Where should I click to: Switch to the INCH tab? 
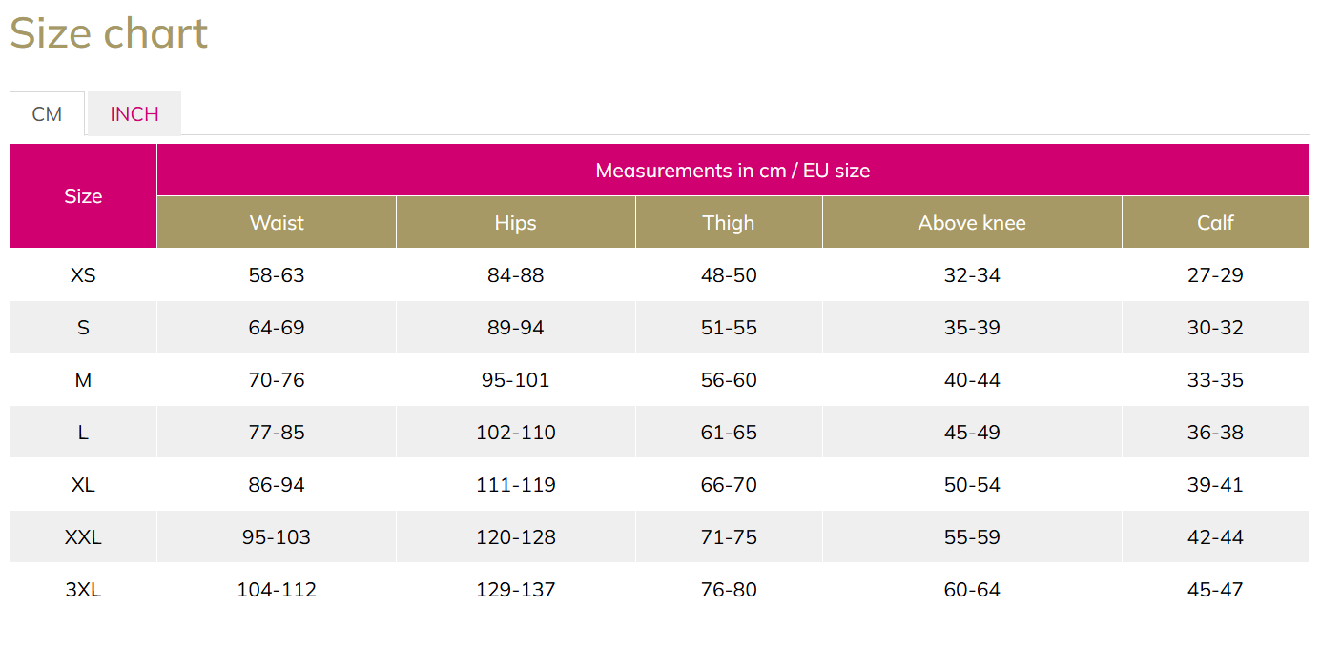pyautogui.click(x=134, y=113)
